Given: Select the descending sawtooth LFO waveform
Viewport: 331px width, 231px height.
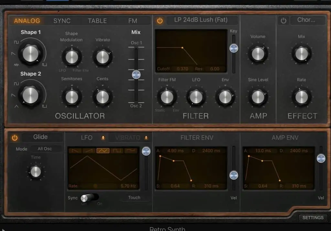Looking at the screenshot, I should pos(75,151).
